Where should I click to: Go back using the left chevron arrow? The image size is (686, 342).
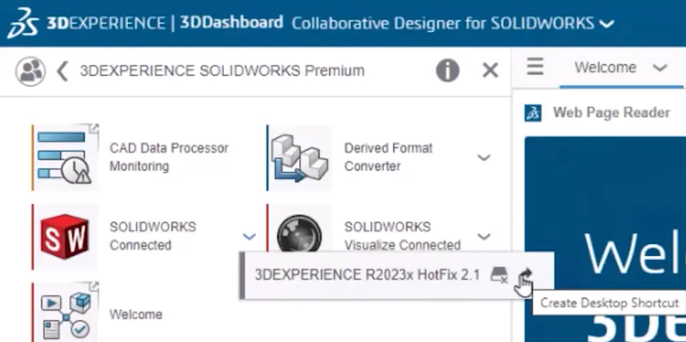(x=63, y=71)
